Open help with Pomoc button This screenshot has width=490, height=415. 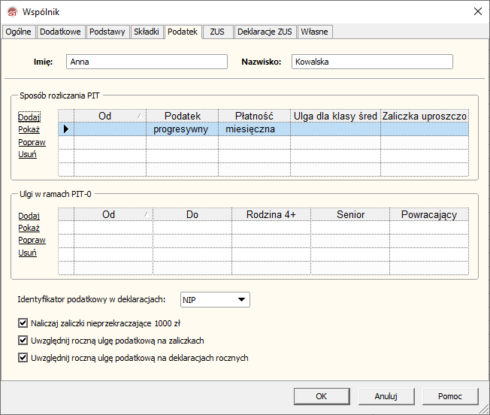pyautogui.click(x=449, y=396)
